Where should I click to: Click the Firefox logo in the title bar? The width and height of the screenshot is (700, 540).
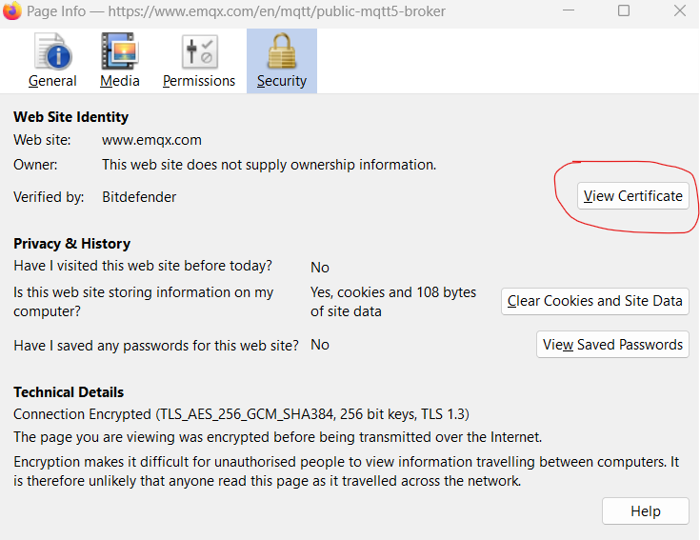(x=12, y=10)
